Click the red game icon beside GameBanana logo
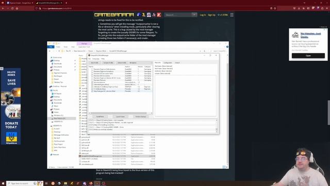Image resolution: width=330 pixels, height=186 pixels. (159, 15)
